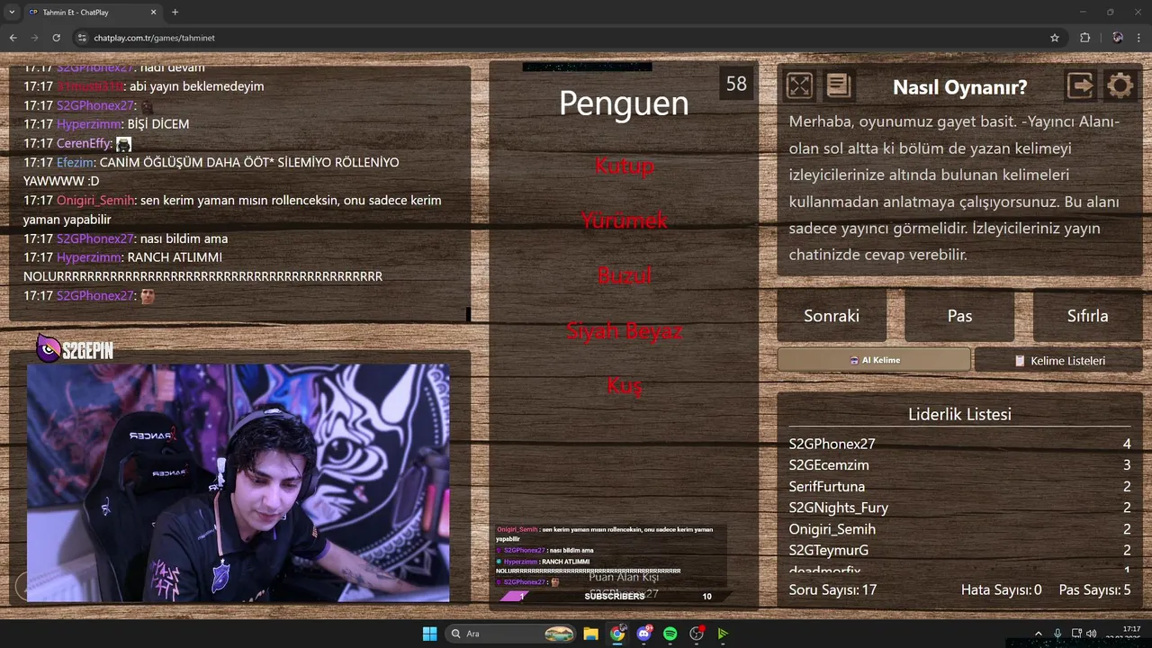The image size is (1152, 648).
Task: Go forward with the browser forward arrow
Action: 34,38
